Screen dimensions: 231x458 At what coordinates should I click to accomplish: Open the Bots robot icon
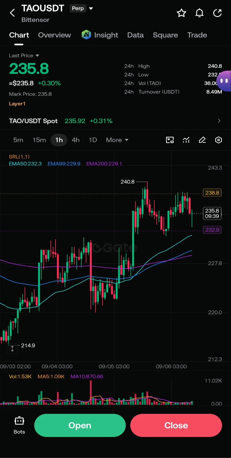point(19,421)
